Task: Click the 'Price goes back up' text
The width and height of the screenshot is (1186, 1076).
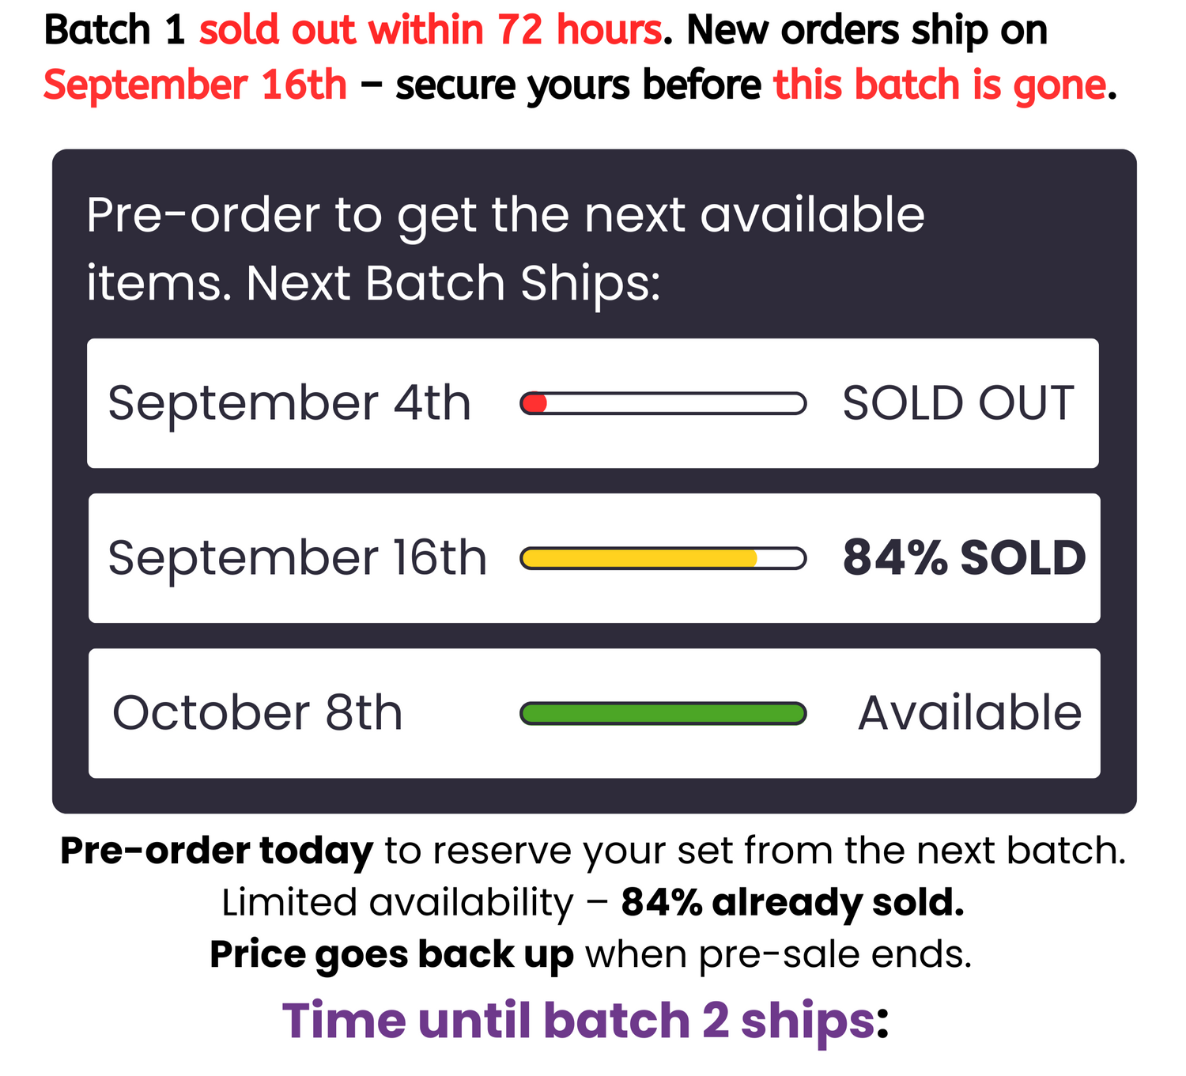Action: click(391, 954)
